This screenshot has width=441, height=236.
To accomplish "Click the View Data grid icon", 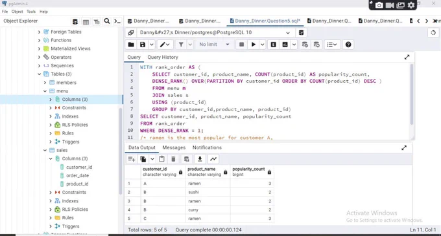I will (x=86, y=21).
